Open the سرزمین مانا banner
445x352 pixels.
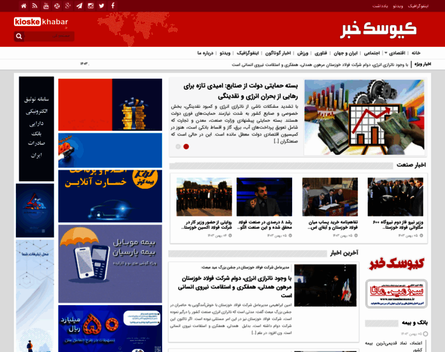[396, 294]
